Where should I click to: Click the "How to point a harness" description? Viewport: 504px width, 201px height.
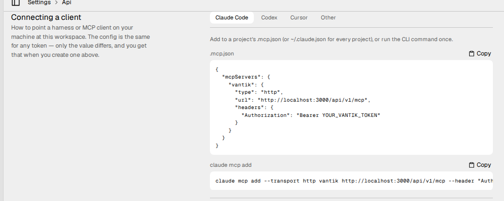coord(80,41)
